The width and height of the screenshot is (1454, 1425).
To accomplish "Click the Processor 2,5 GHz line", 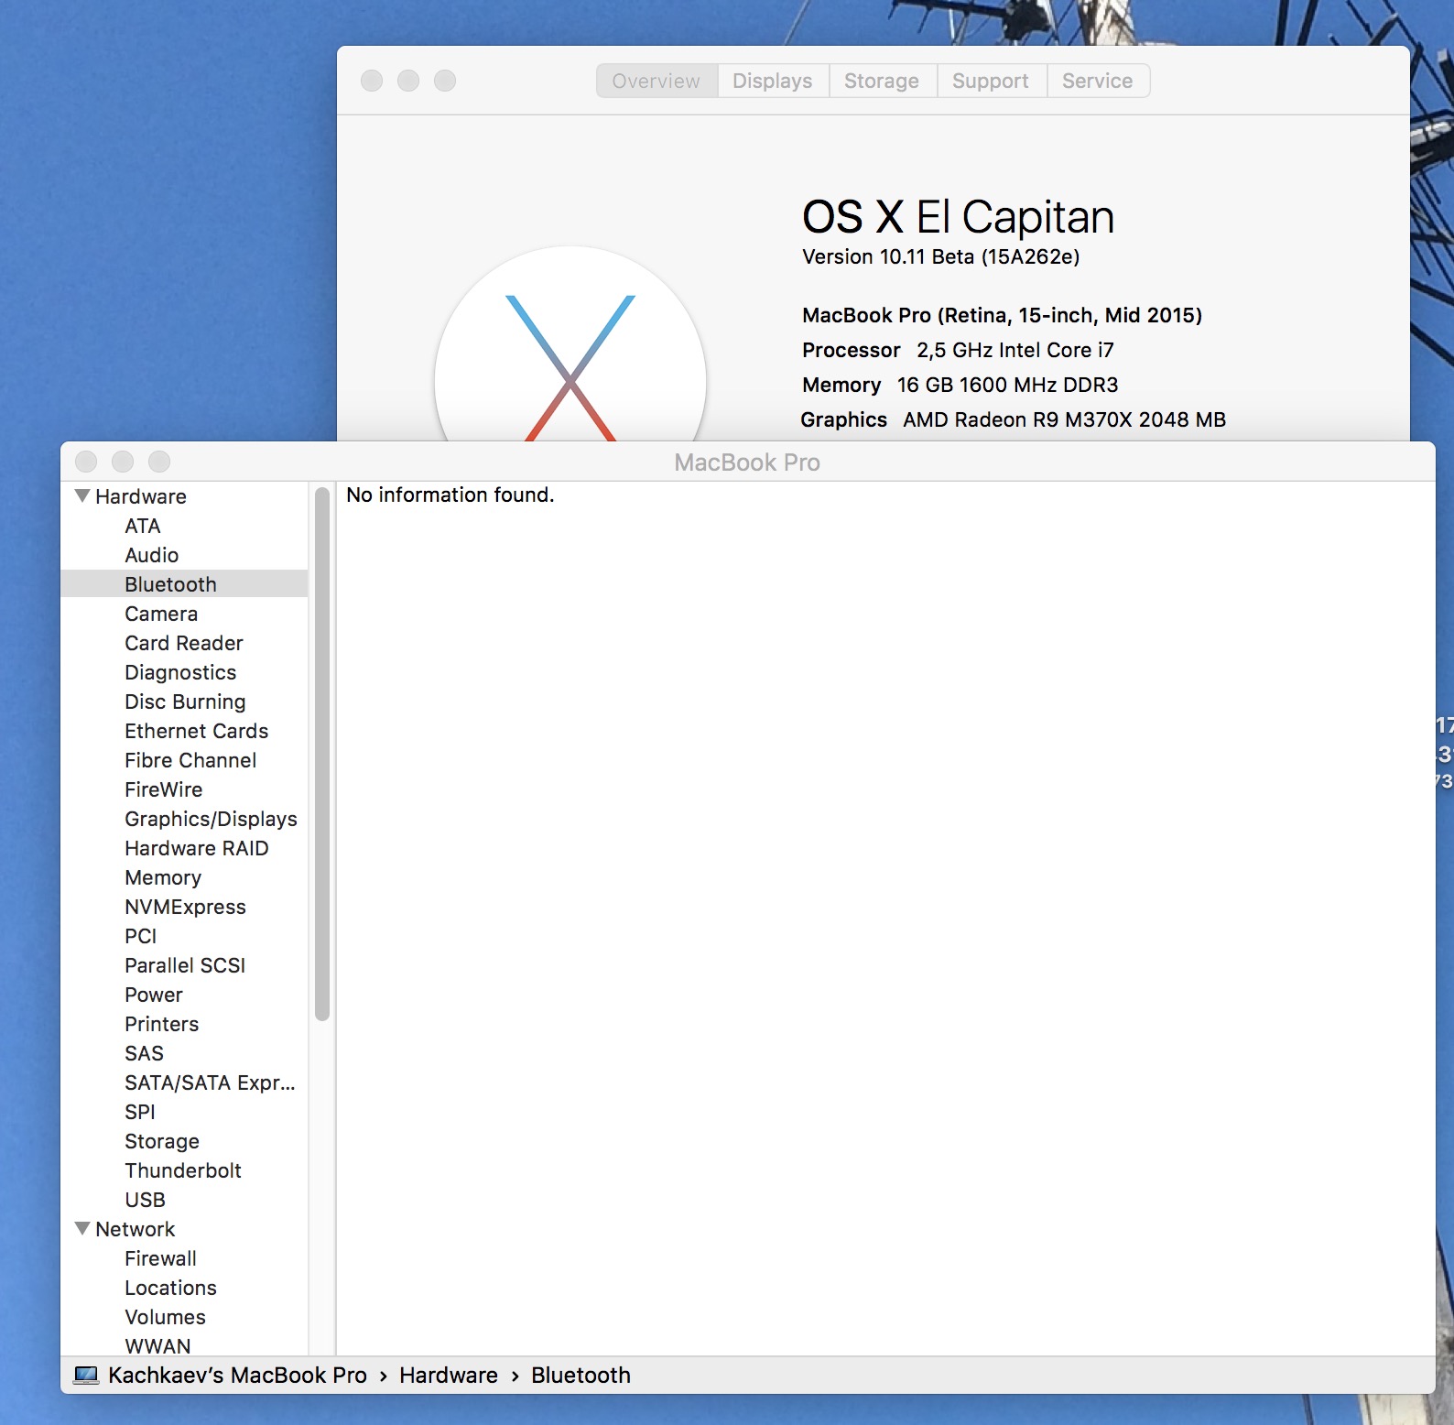I will click(958, 350).
